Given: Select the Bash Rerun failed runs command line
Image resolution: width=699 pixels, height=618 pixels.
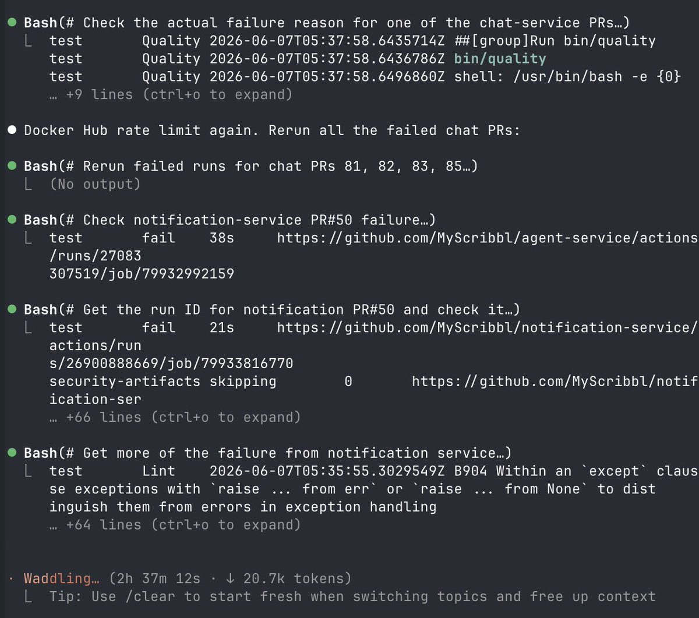Looking at the screenshot, I should [x=250, y=167].
